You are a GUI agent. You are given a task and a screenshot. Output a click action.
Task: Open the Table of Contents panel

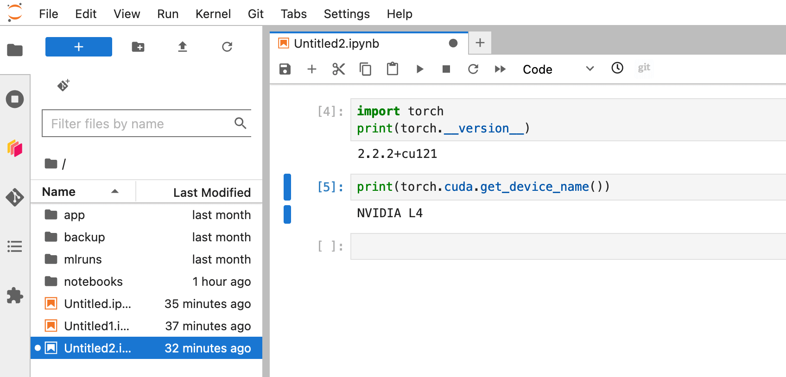[15, 246]
